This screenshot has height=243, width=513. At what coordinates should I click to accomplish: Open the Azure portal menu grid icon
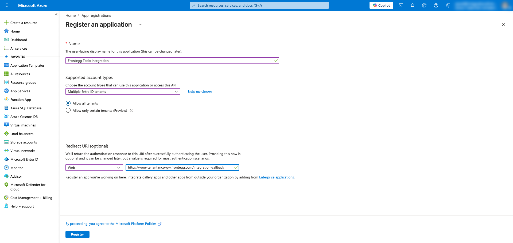tap(6, 5)
